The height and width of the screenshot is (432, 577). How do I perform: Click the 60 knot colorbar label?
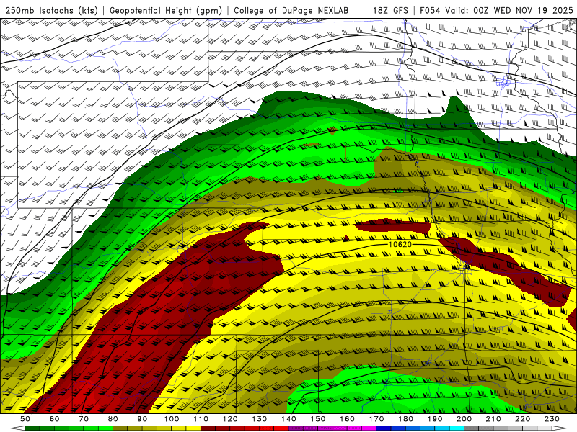[54, 419]
